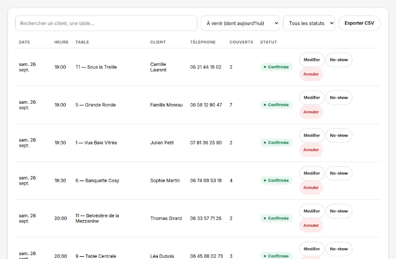
Task: Click Modifier for Thomas Girard's reservation
Action: 312,211
